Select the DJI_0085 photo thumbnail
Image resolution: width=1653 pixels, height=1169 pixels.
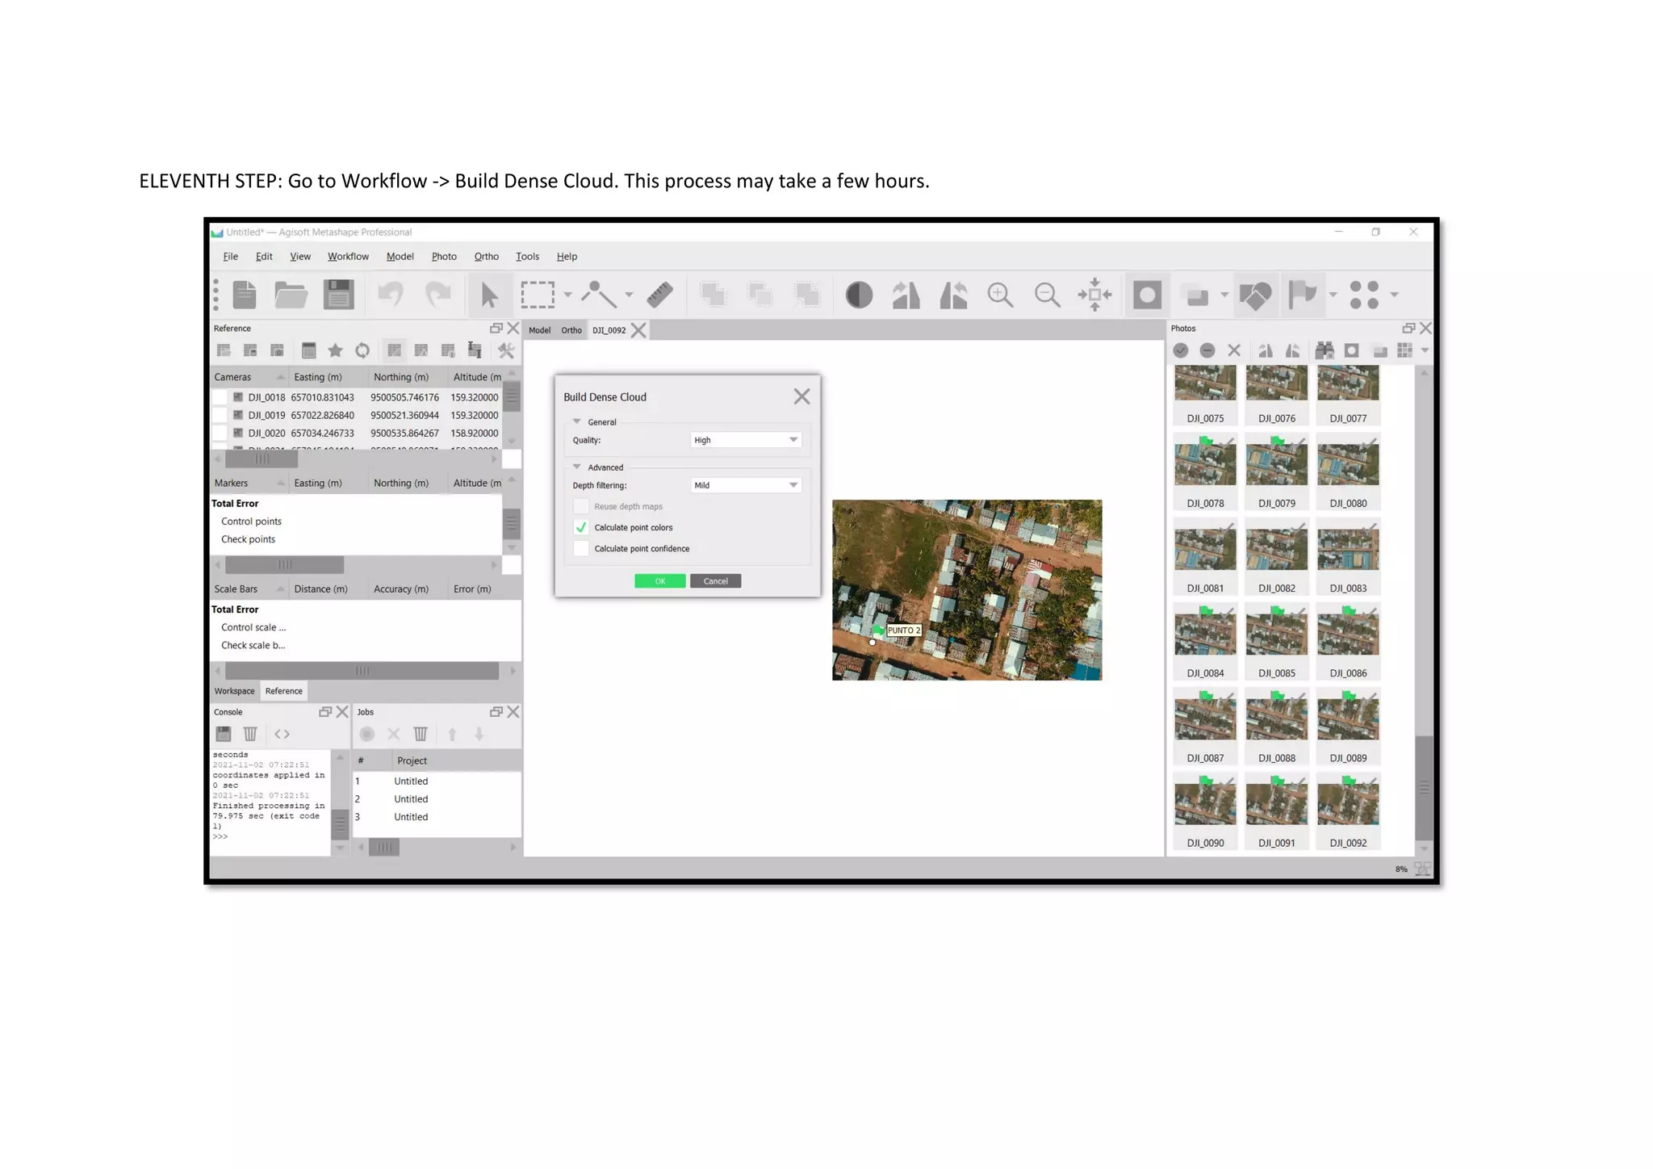[1276, 634]
